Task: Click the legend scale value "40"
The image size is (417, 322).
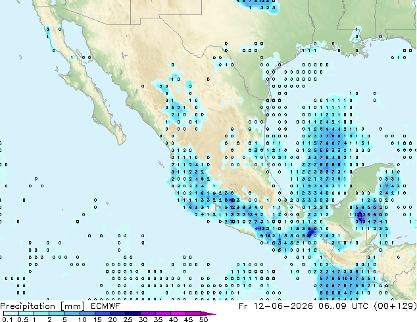Action: 173,319
